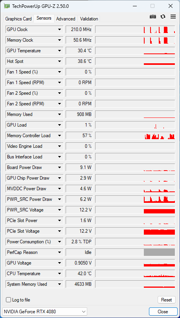Expand the NVIDIA GeForce RTX 4080 selector
This screenshot has width=180, height=318.
click(44, 311)
